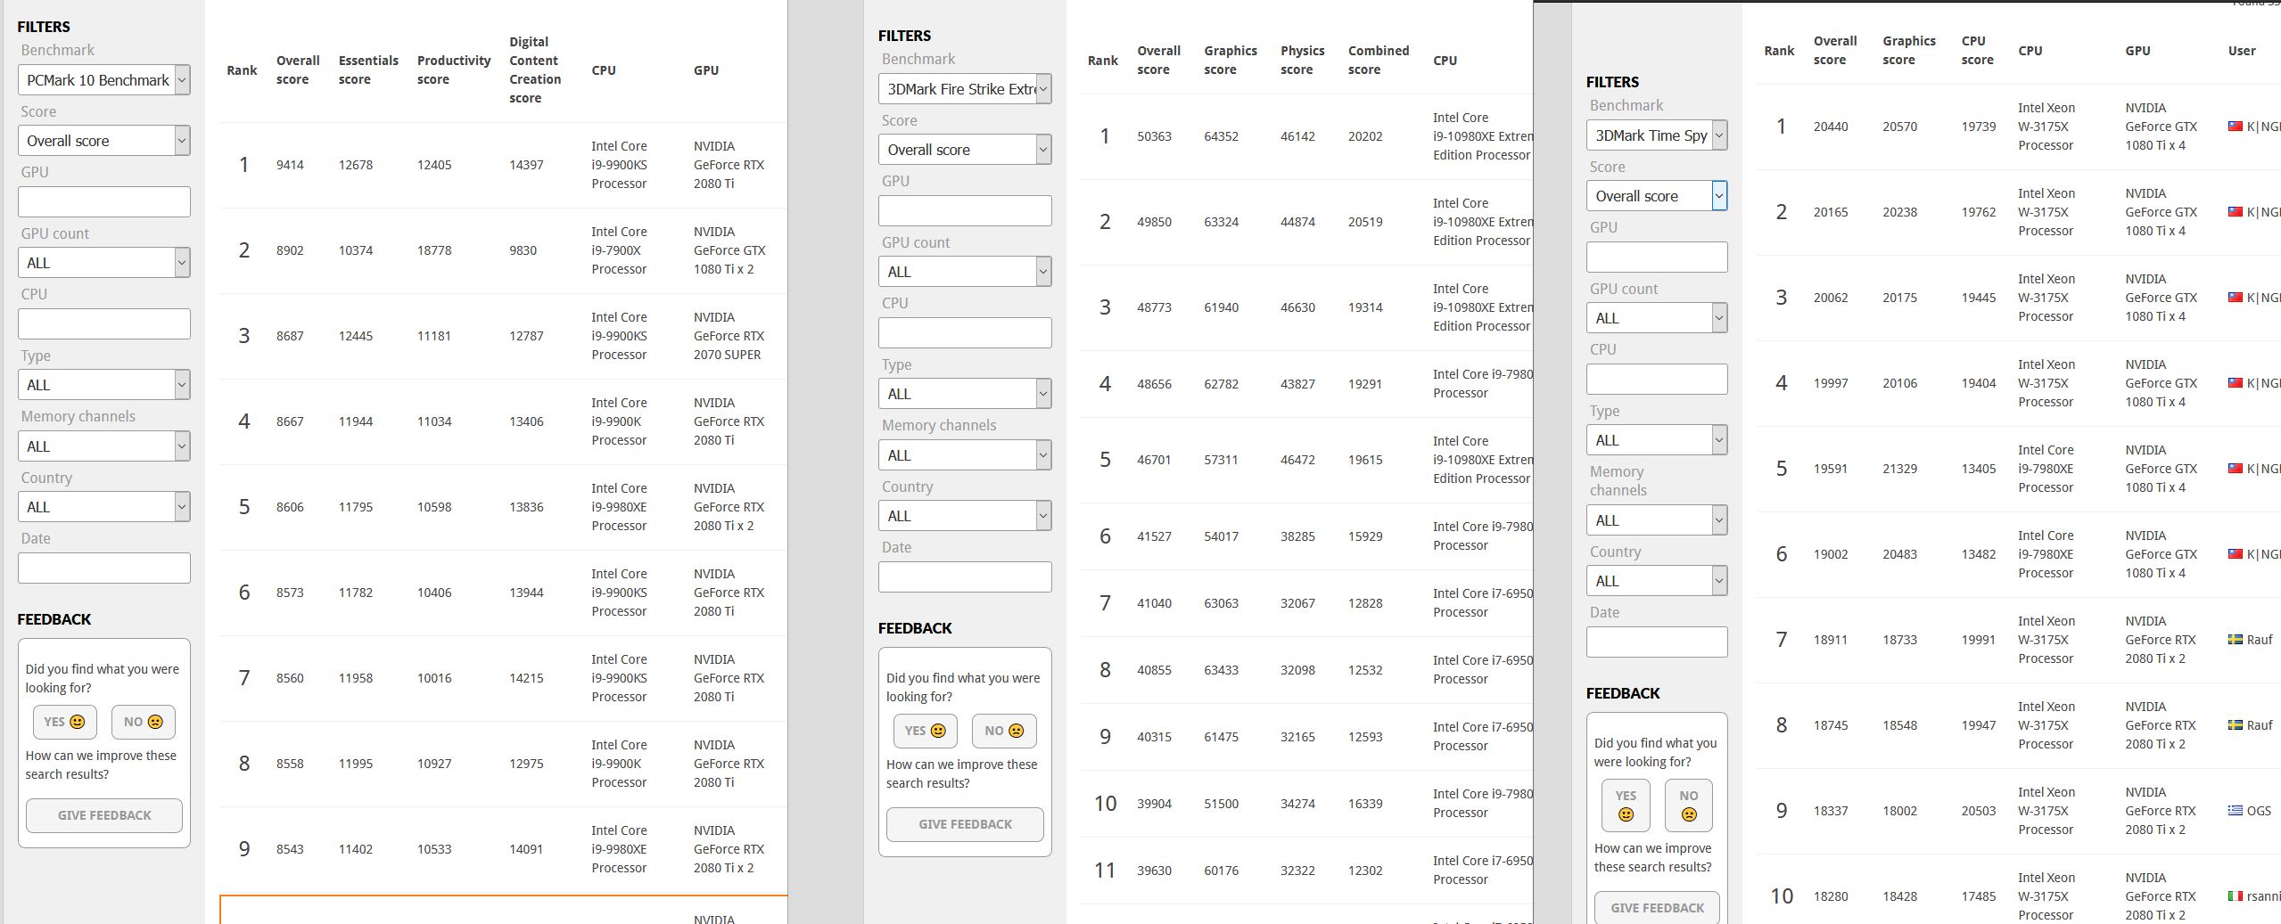Viewport: 2281px width, 924px height.
Task: Click GIVE FEEDBACK in PCMark 10 panel
Action: (104, 815)
